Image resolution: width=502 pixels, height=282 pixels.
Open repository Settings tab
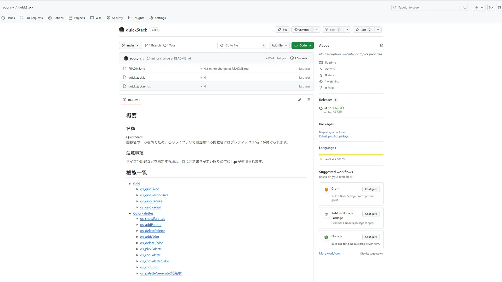158,18
